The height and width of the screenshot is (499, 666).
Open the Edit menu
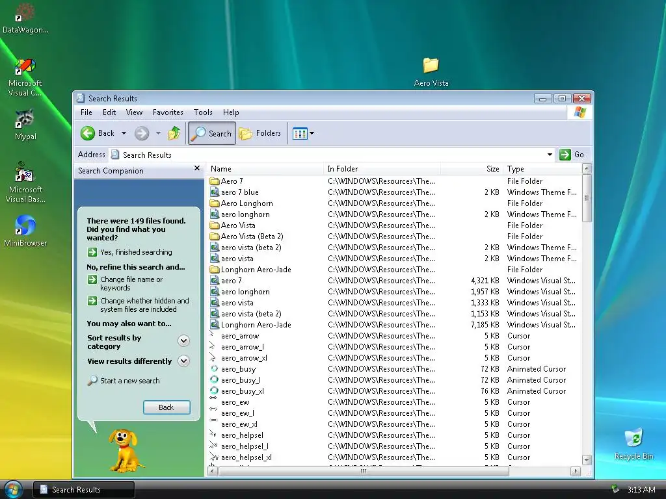109,112
